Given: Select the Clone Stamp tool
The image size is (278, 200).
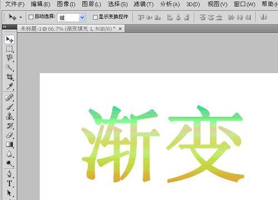Looking at the screenshot, I should (9, 116).
